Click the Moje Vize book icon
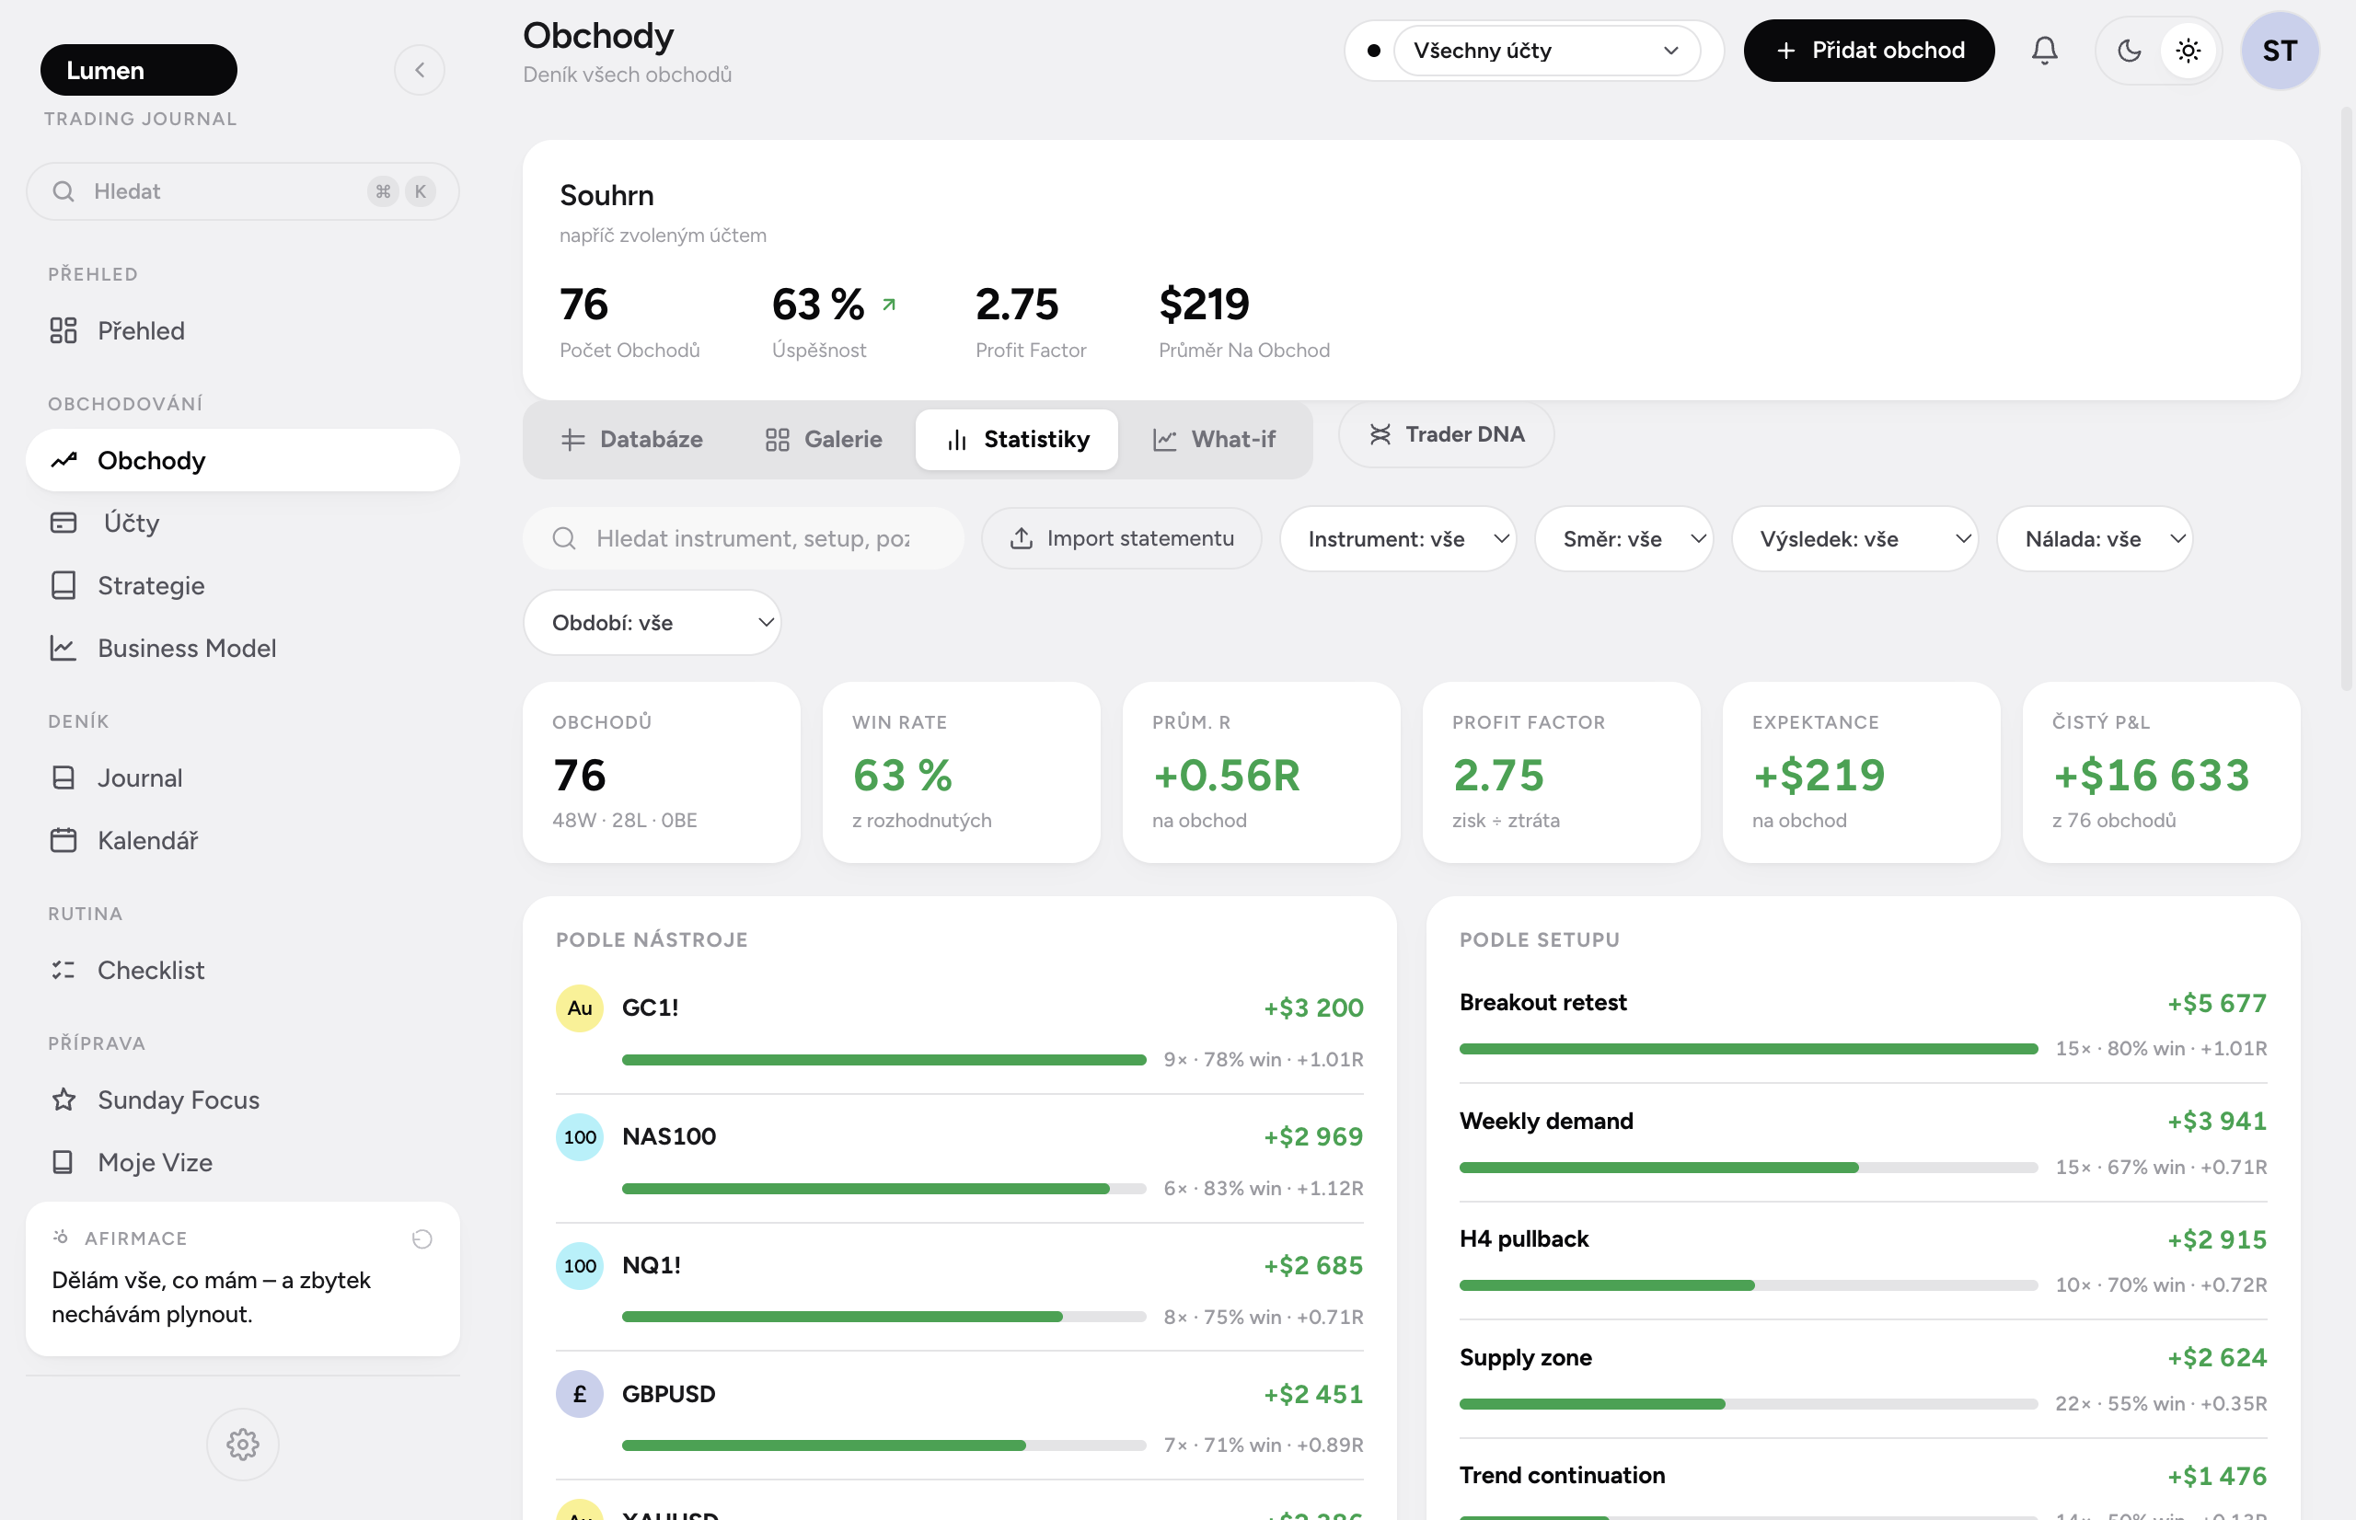 pos(64,1162)
